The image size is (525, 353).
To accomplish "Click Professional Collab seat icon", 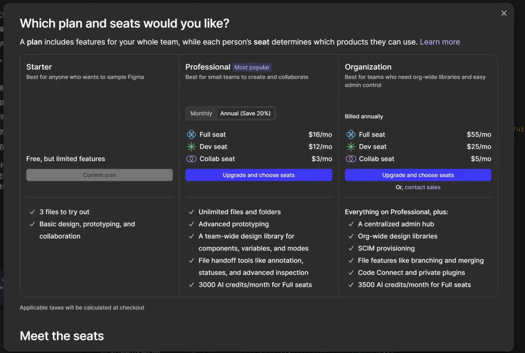I will click(191, 159).
